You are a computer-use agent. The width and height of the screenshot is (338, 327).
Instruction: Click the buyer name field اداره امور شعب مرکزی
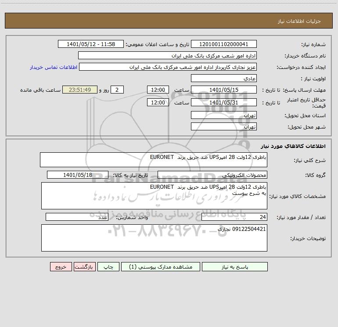click(167, 55)
